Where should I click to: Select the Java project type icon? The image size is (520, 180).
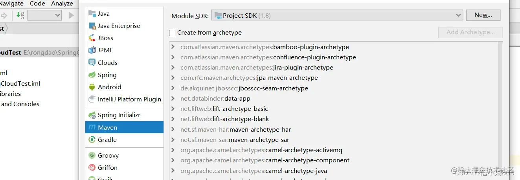point(92,13)
